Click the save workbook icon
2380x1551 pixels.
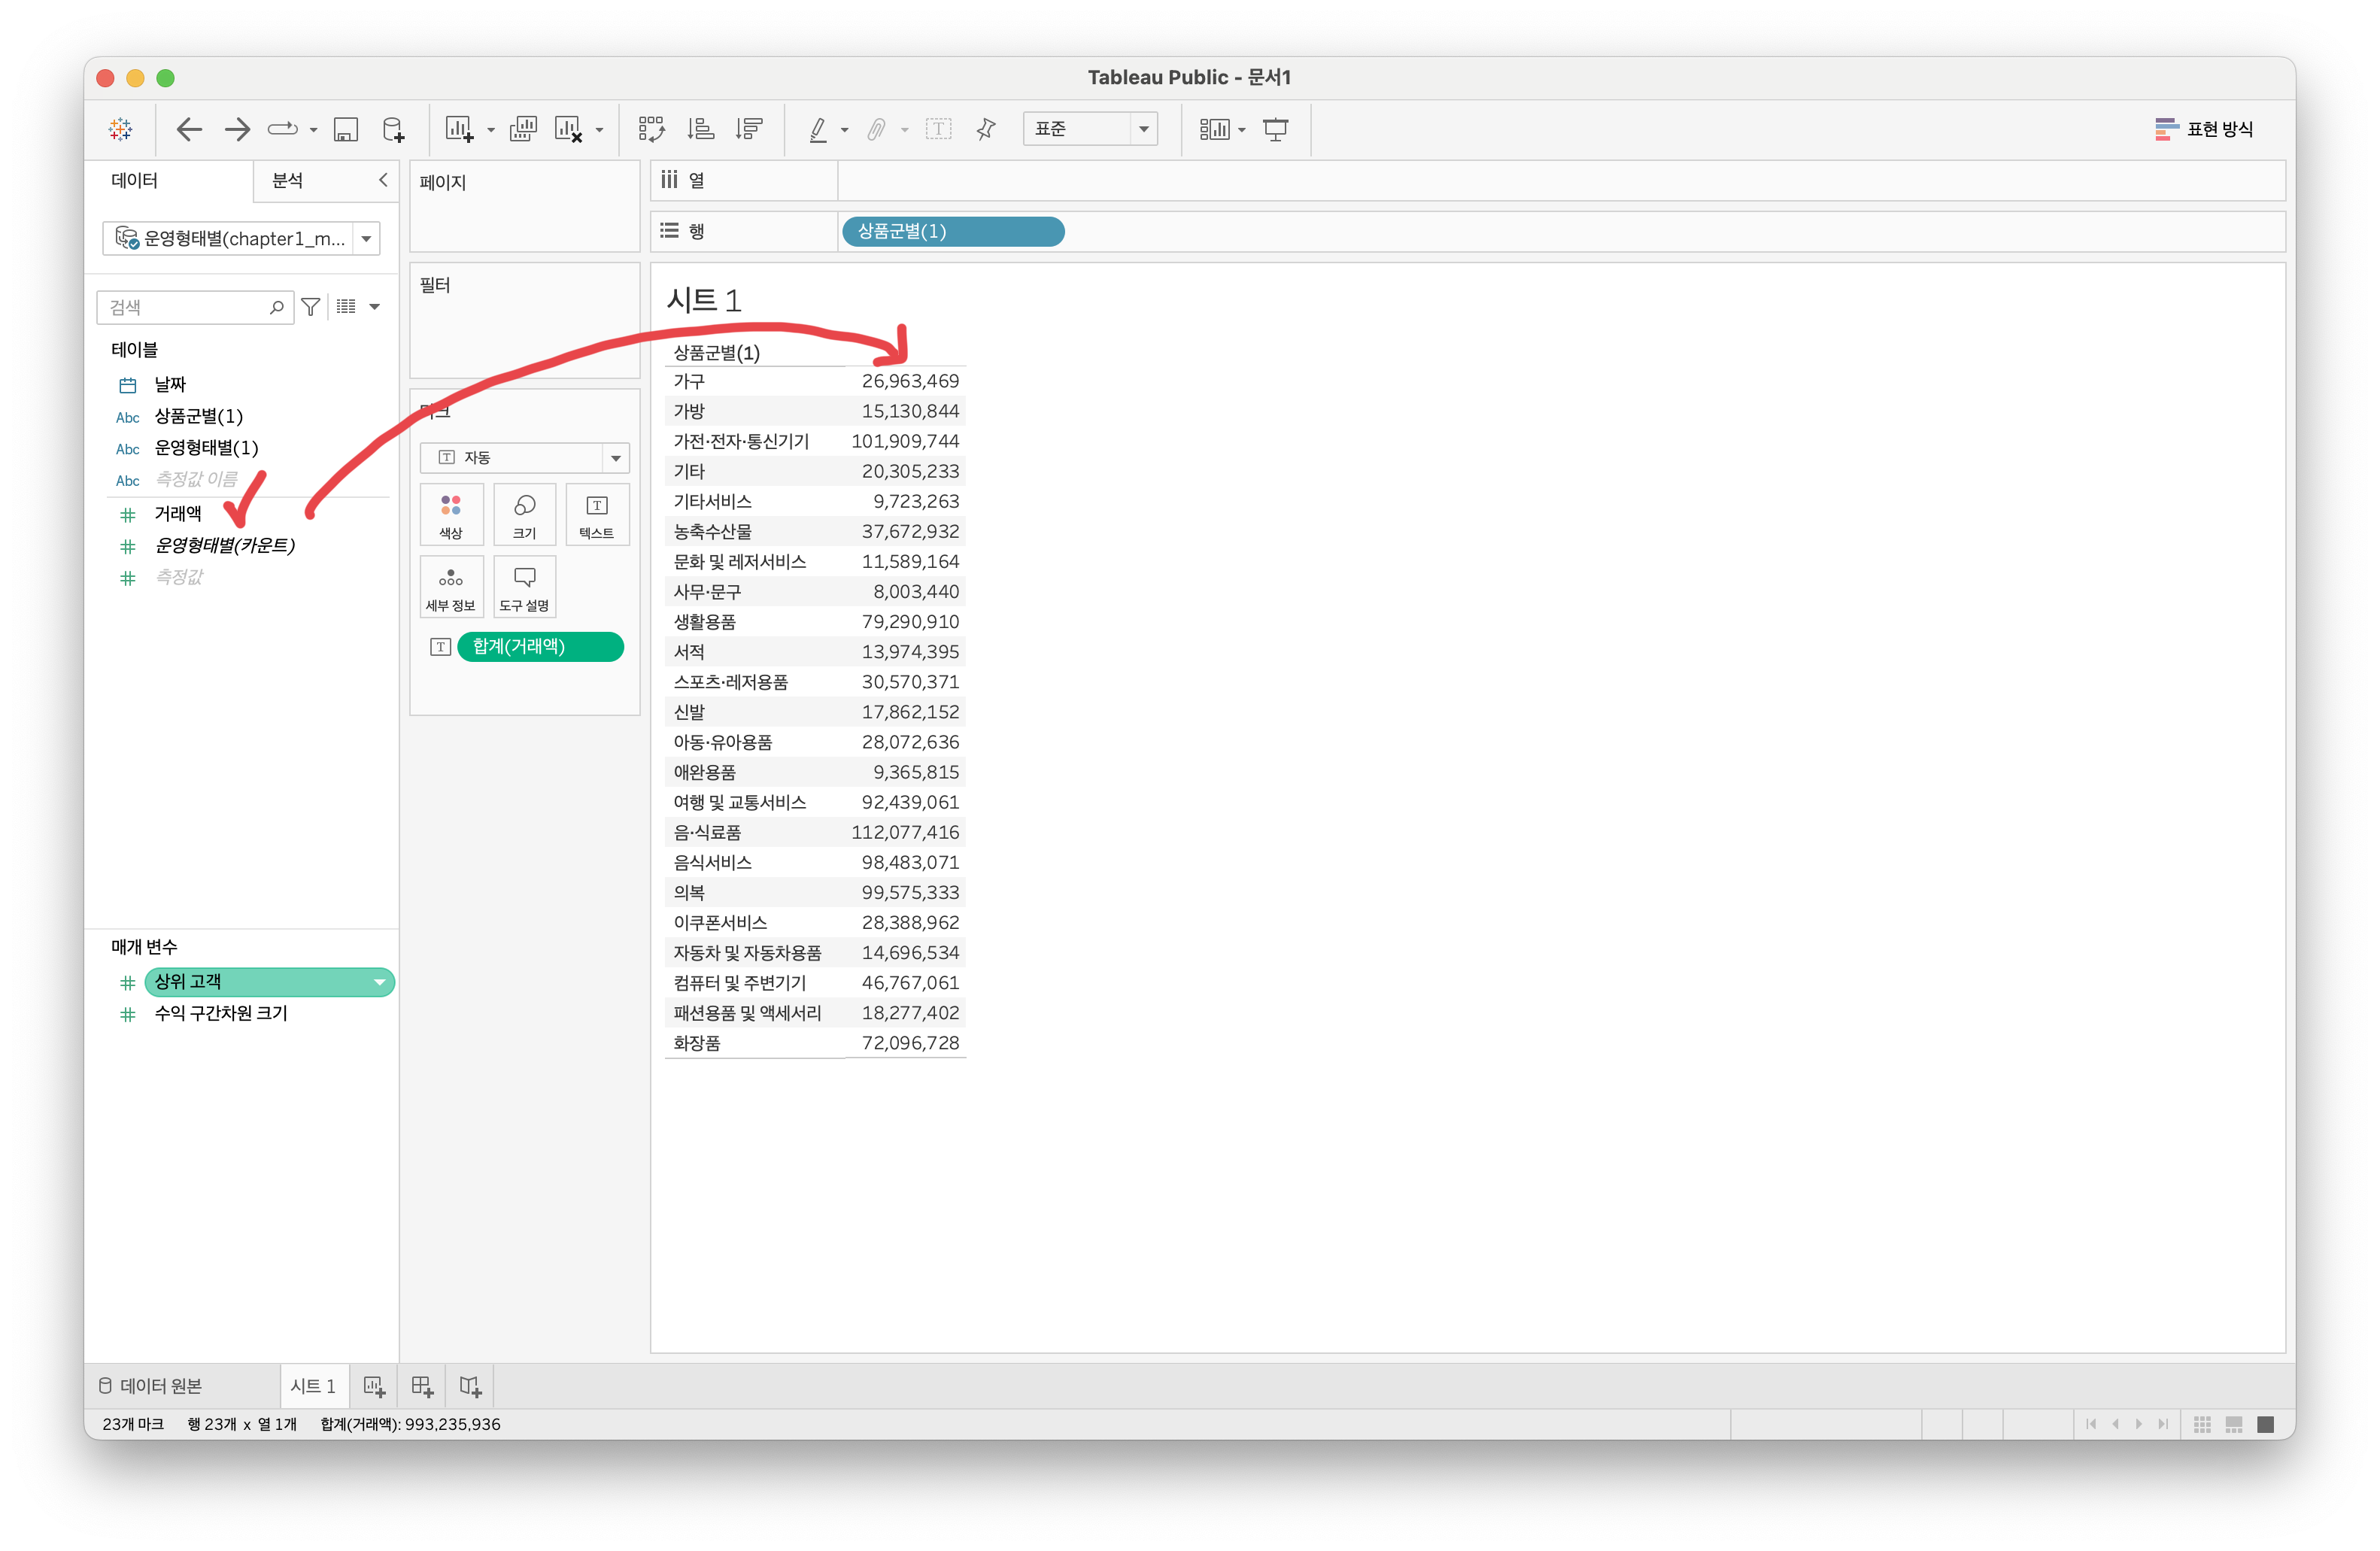pyautogui.click(x=346, y=129)
